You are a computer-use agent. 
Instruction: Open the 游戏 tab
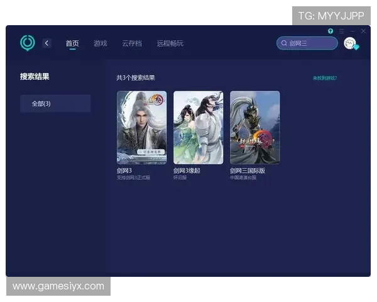pos(100,43)
